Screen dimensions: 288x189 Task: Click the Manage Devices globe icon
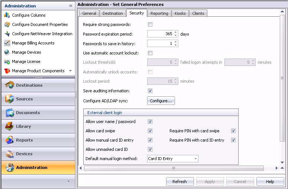coord(7,52)
